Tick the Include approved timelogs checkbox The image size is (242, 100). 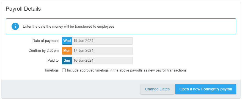[x=64, y=70]
